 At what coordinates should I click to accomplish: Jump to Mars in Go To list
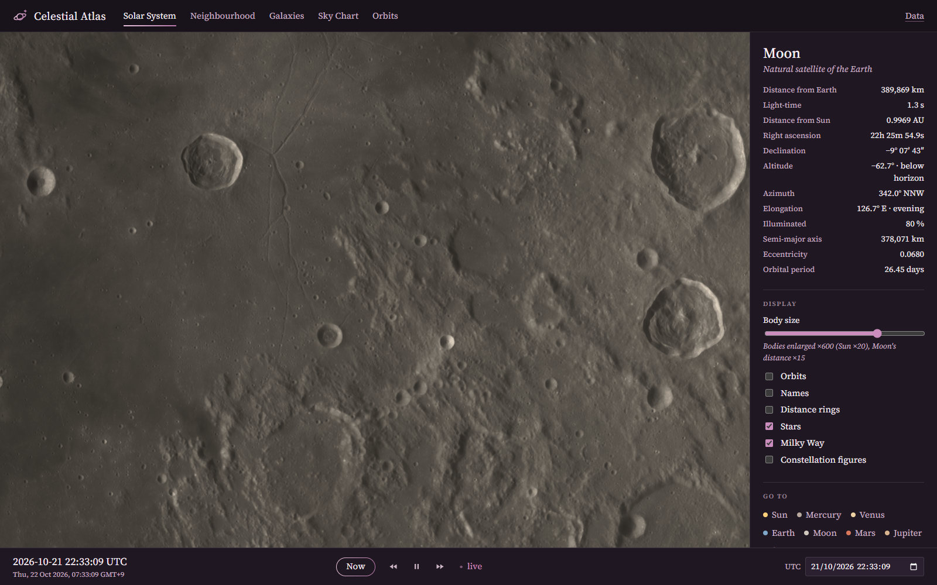(860, 533)
